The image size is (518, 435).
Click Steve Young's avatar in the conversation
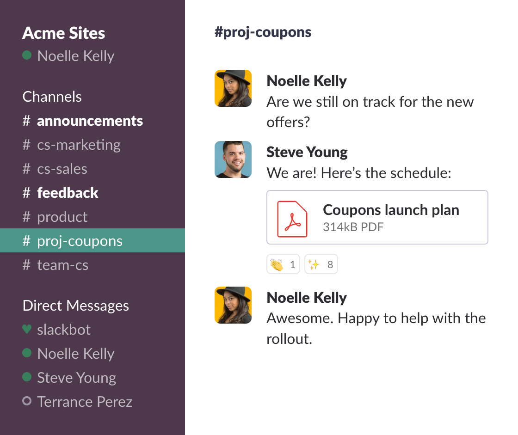pyautogui.click(x=233, y=159)
